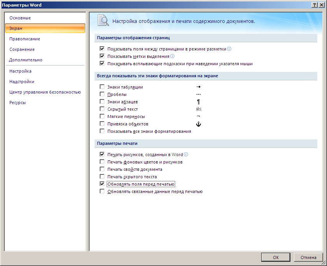Enable "Привязка объектов" checkbox
Viewport: 327px width, 266px height.
[102, 124]
